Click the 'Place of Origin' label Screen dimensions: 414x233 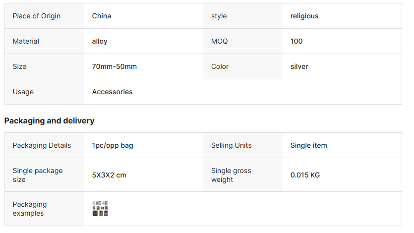click(x=37, y=16)
